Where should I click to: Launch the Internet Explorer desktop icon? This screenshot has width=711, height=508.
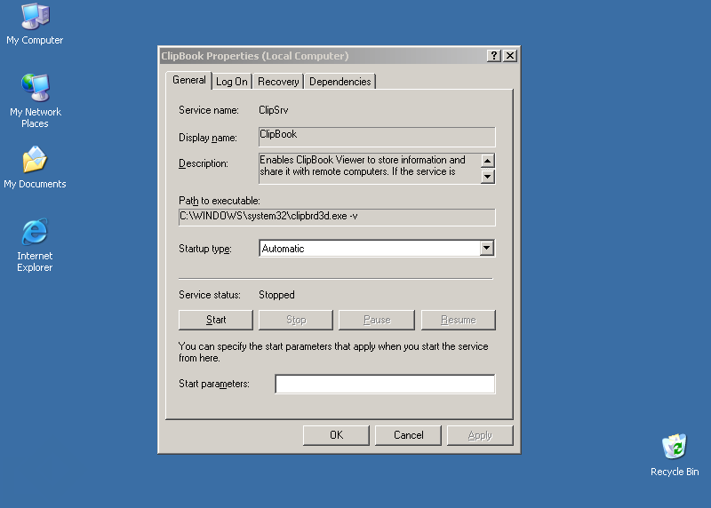click(x=35, y=245)
